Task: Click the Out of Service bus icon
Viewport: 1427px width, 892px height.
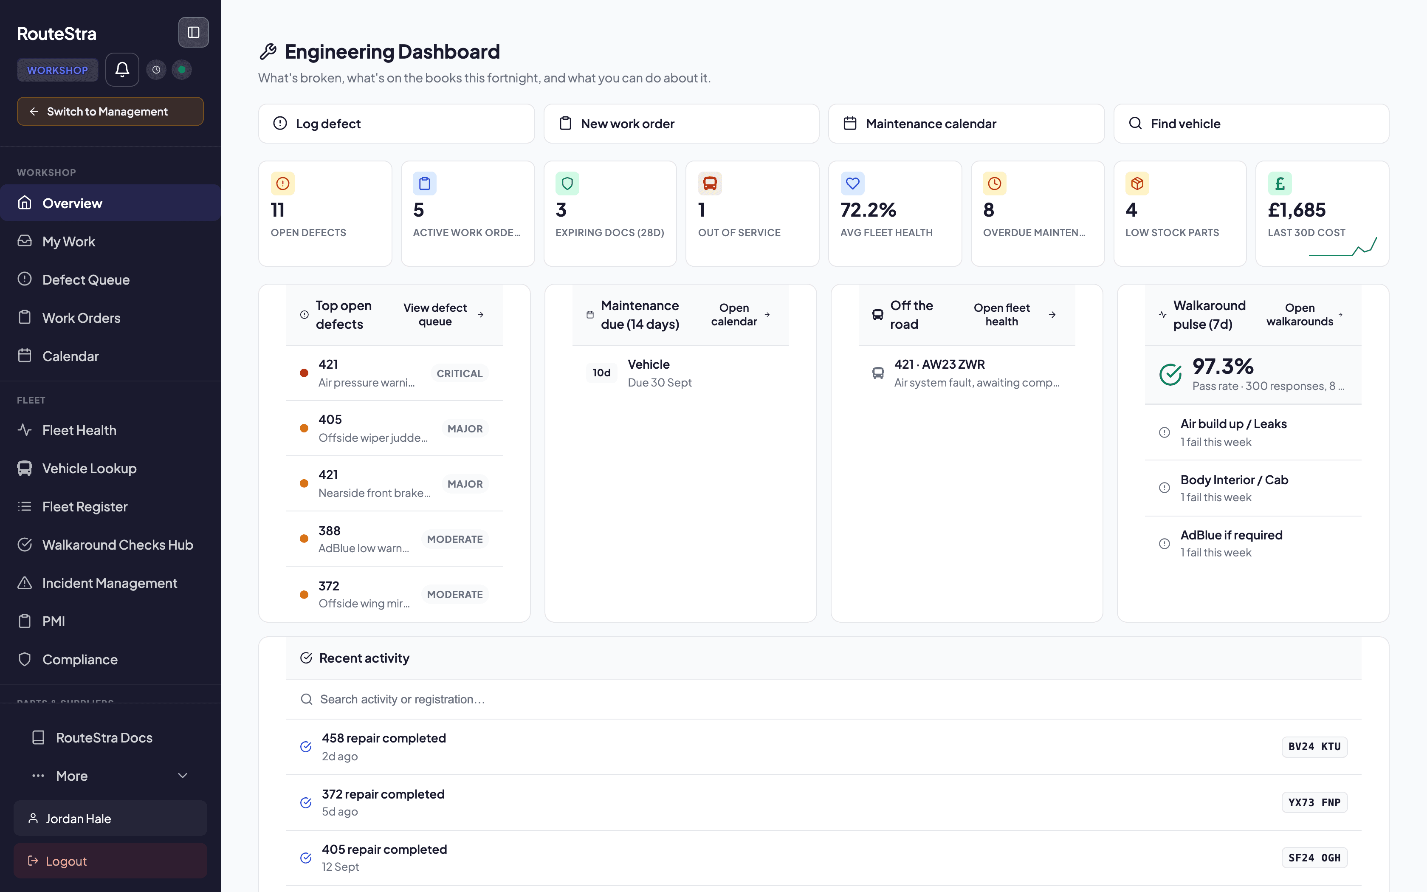Action: tap(710, 183)
